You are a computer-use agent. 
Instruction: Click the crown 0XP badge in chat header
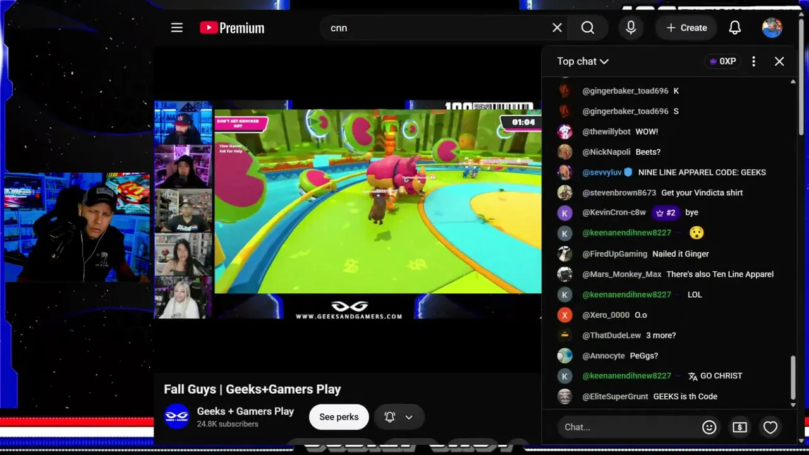(x=722, y=61)
